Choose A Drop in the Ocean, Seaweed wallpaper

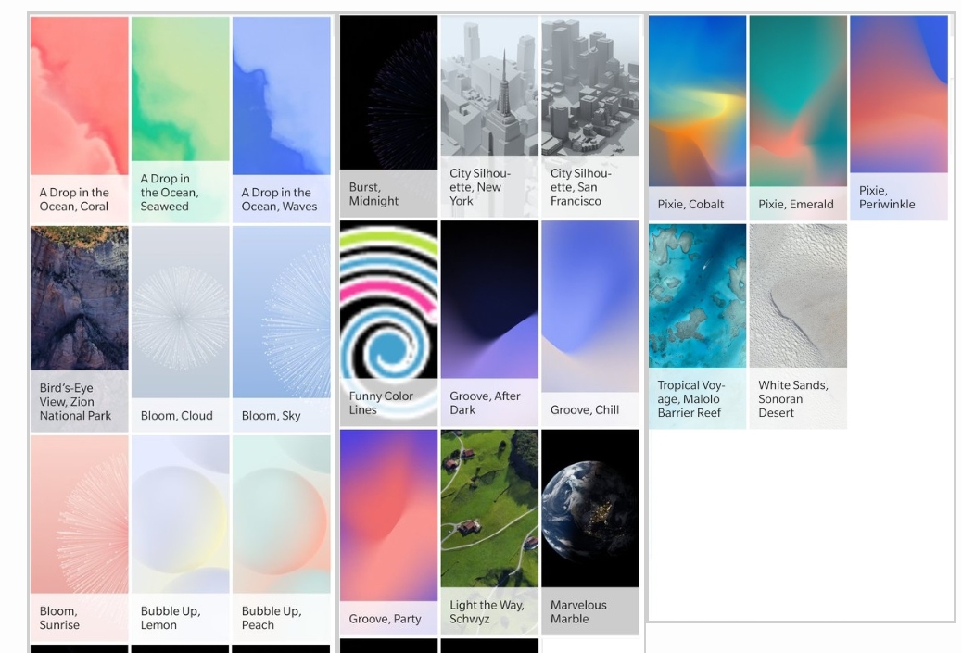(181, 119)
